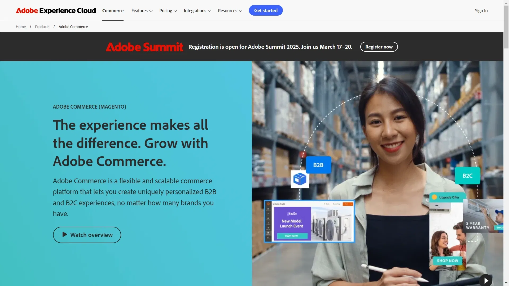The height and width of the screenshot is (286, 509).
Task: Go to Products breadcrumb link
Action: point(42,27)
